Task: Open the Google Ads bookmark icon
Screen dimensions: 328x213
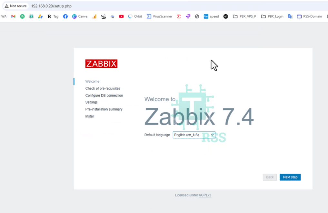Action: pyautogui.click(x=40, y=16)
